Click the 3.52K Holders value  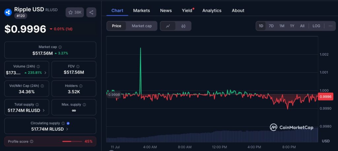[74, 92]
